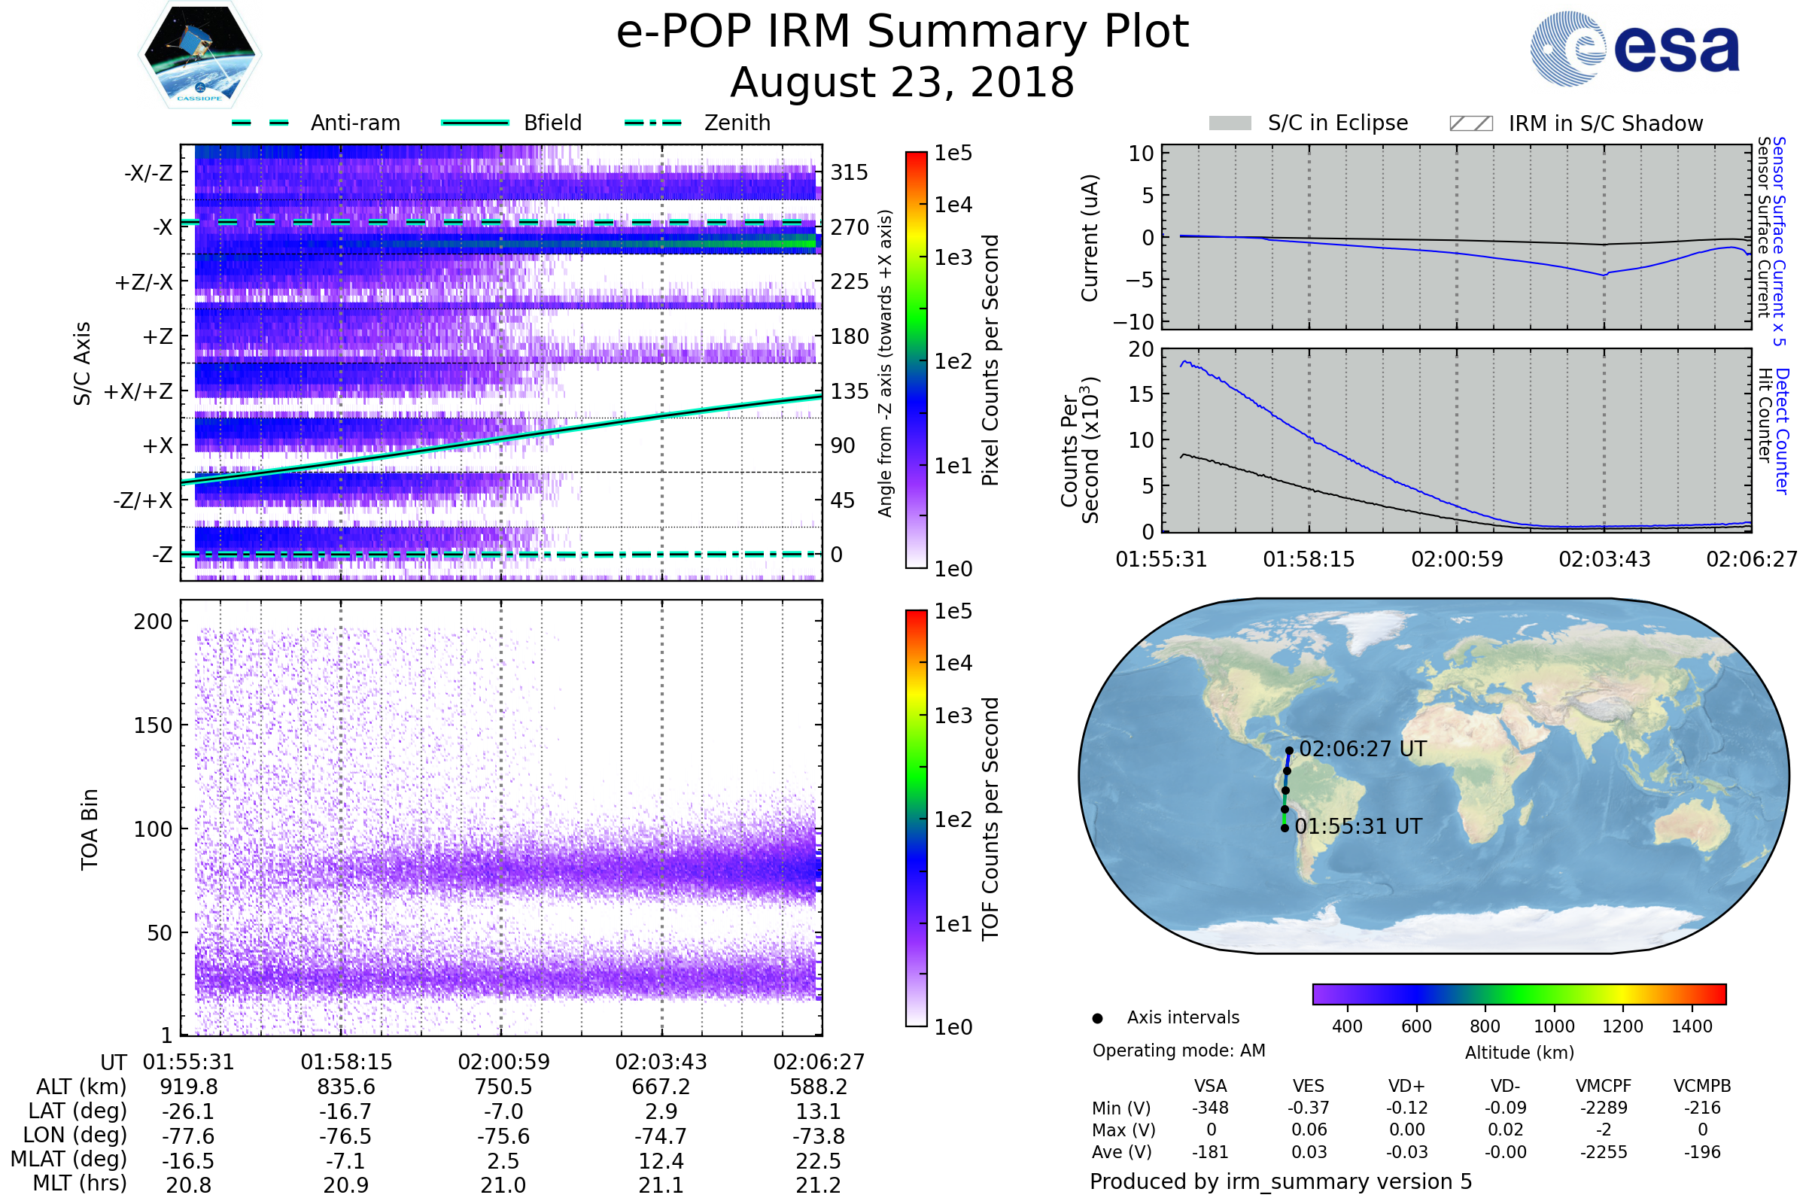
Task: Click the e-POP IRM Summary Plot title
Action: pos(902,32)
